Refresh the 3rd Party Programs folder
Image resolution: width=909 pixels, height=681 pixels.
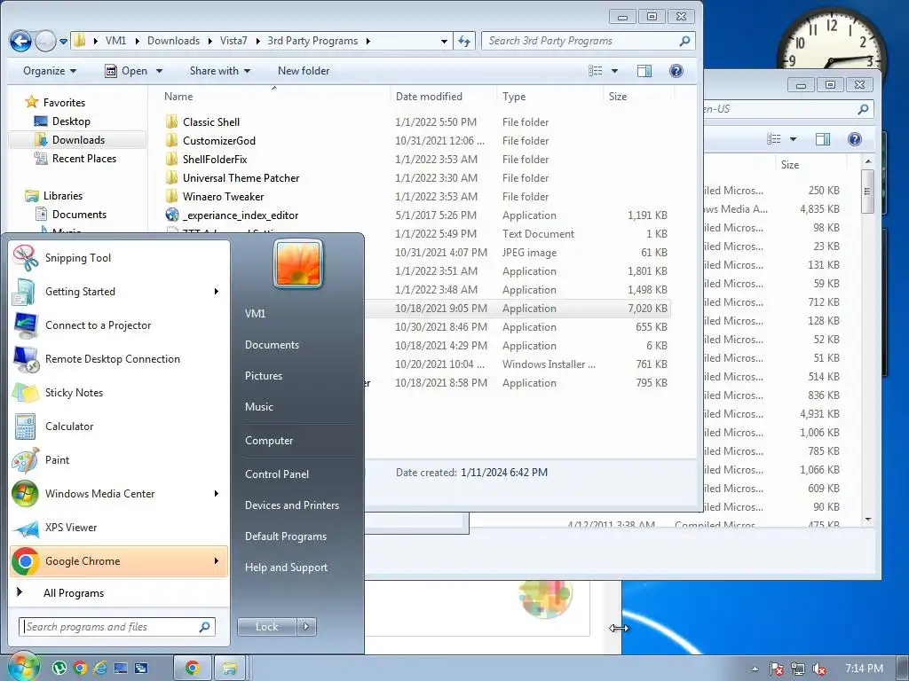464,41
